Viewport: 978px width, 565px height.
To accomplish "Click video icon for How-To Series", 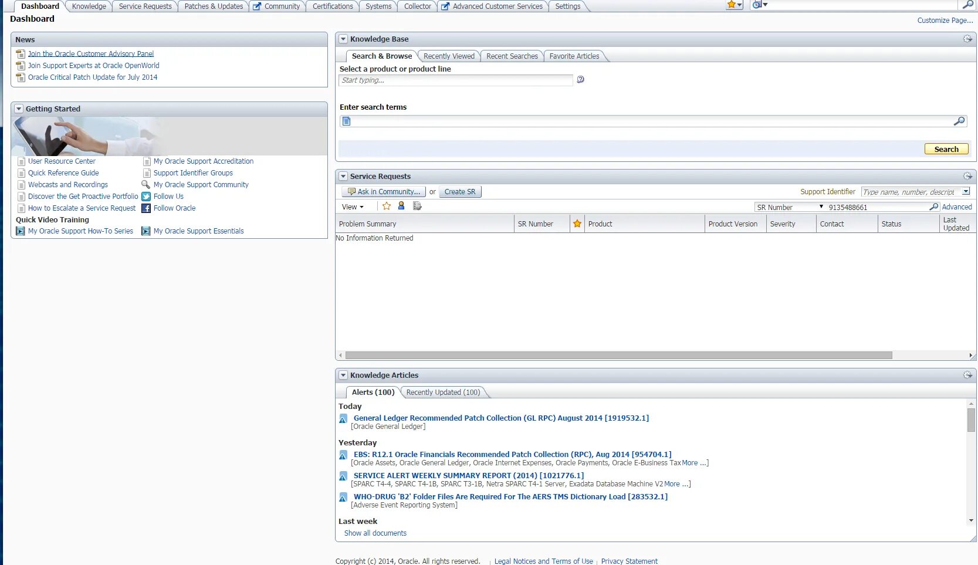I will (x=21, y=231).
